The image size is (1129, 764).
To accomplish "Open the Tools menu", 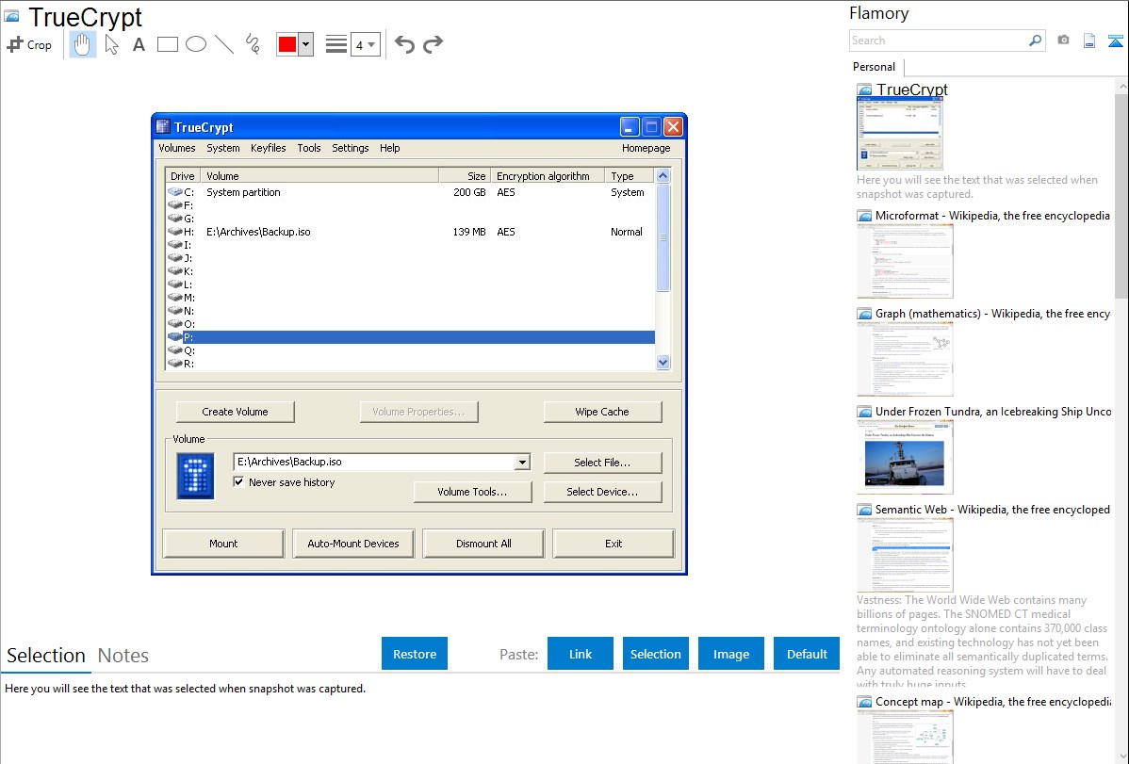I will (309, 148).
